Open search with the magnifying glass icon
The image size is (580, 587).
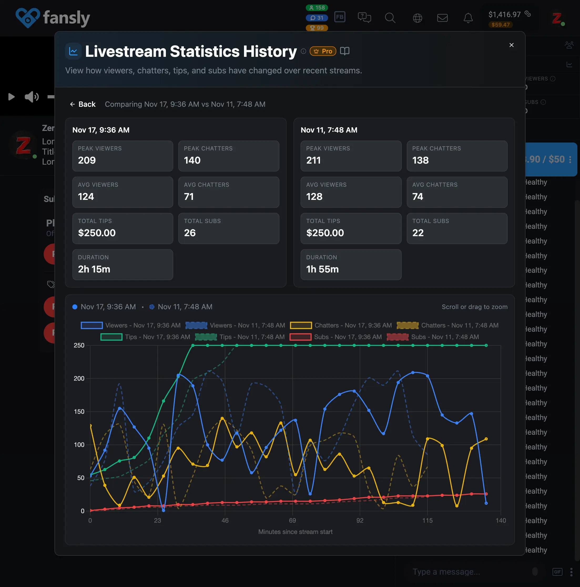click(390, 17)
